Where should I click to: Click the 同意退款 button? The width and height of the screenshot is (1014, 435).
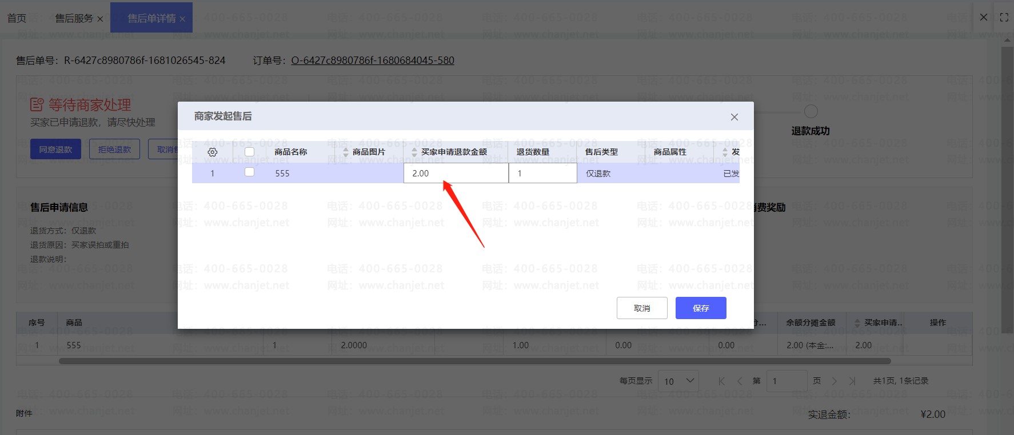pos(55,149)
